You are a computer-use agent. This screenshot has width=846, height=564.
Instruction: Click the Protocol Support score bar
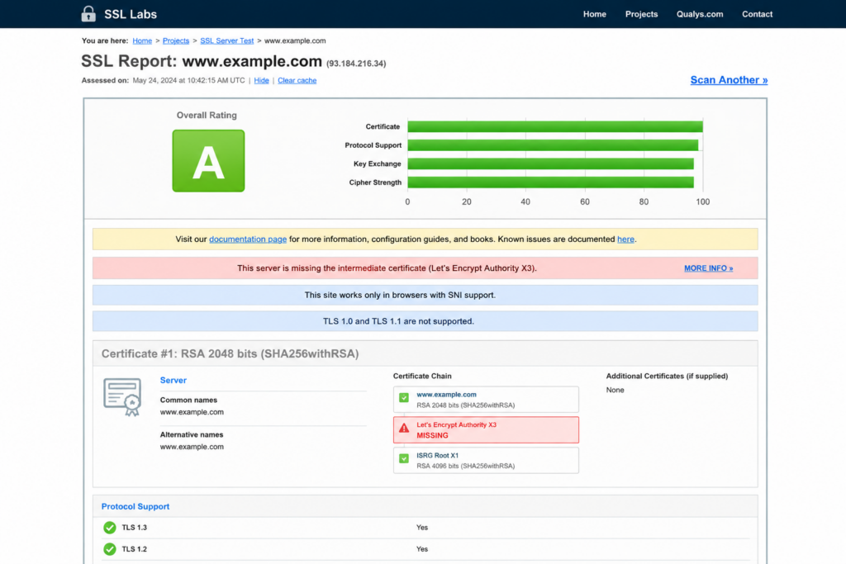tap(553, 145)
